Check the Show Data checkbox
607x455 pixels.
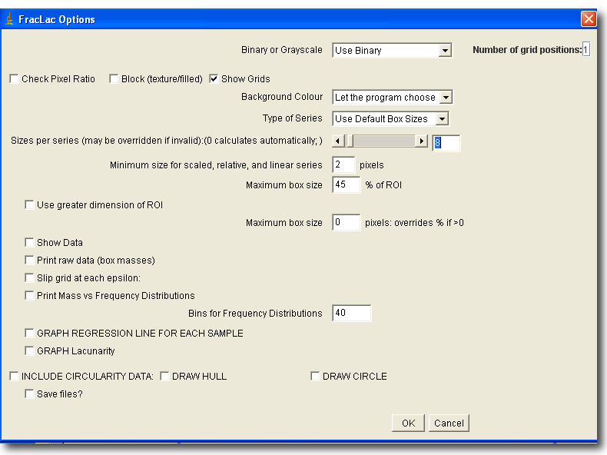coord(29,243)
